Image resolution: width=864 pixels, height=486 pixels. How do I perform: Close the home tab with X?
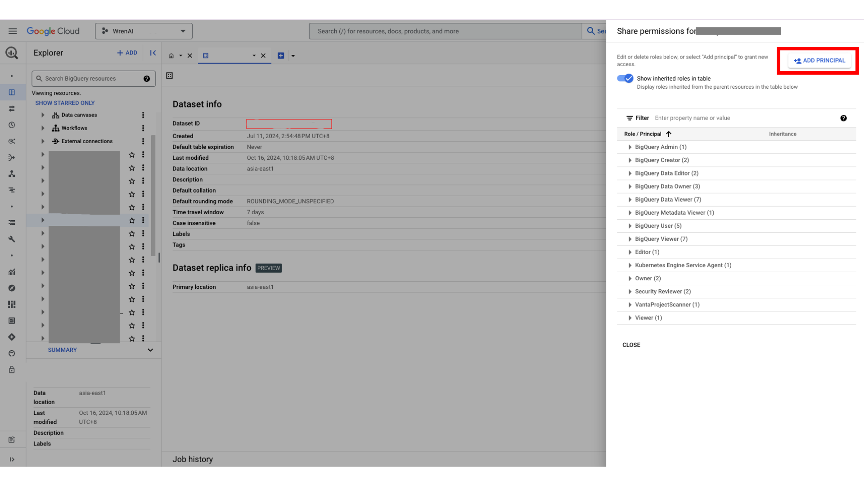[190, 56]
